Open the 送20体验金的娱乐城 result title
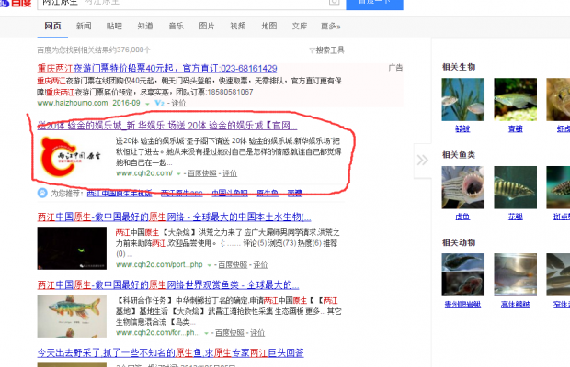 (167, 126)
